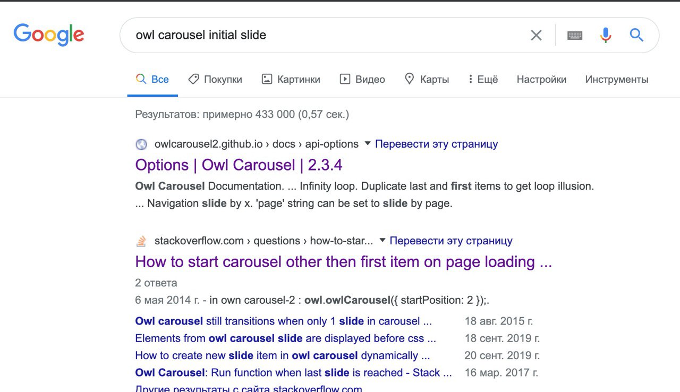Image resolution: width=680 pixels, height=392 pixels.
Task: Click the Owl Carousel Documentation snippet text
Action: (364, 194)
